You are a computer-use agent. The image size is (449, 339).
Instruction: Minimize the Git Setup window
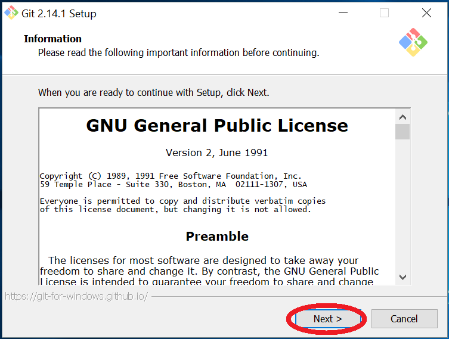[343, 13]
